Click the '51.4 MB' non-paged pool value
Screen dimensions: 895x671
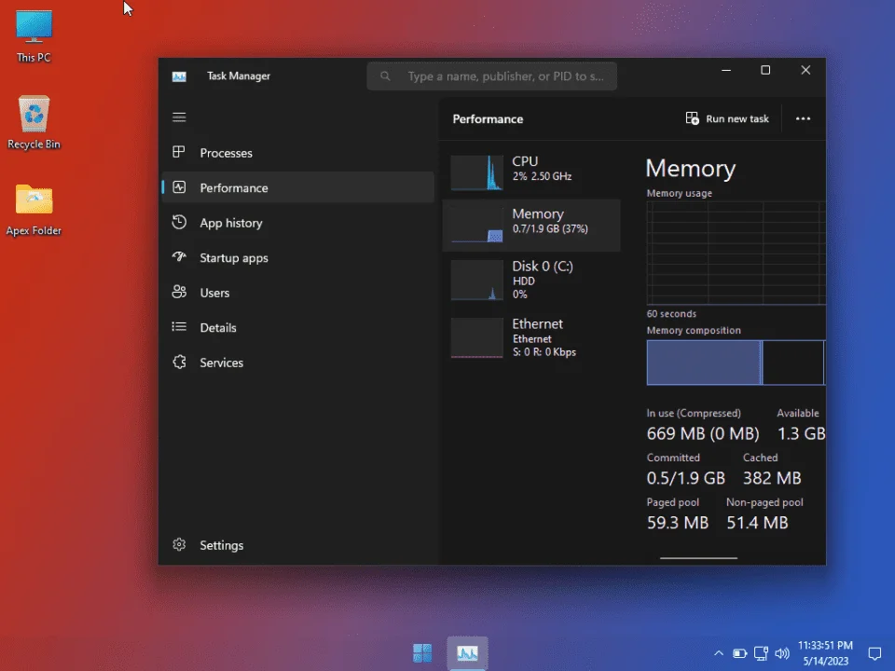coord(757,523)
